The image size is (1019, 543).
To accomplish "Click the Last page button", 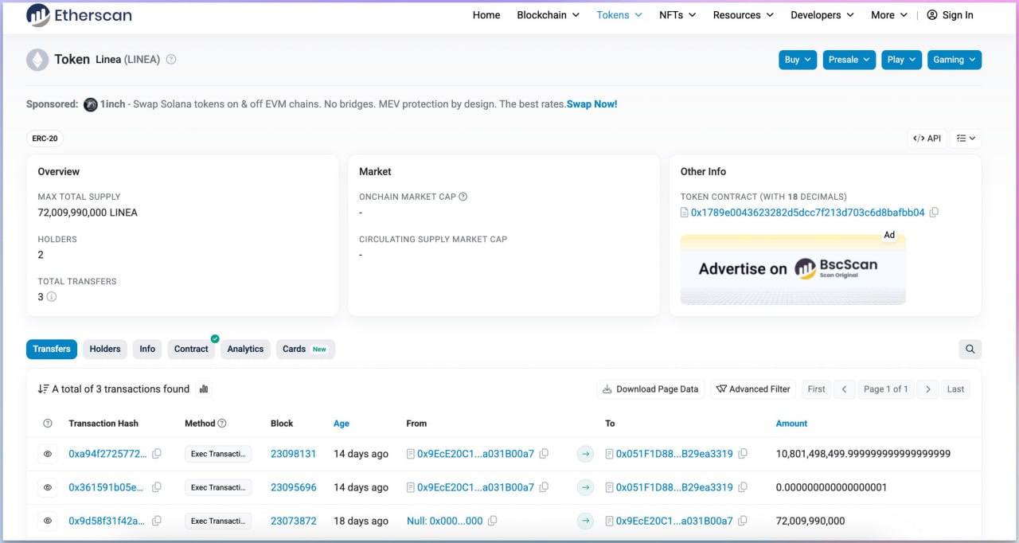I will [x=955, y=389].
